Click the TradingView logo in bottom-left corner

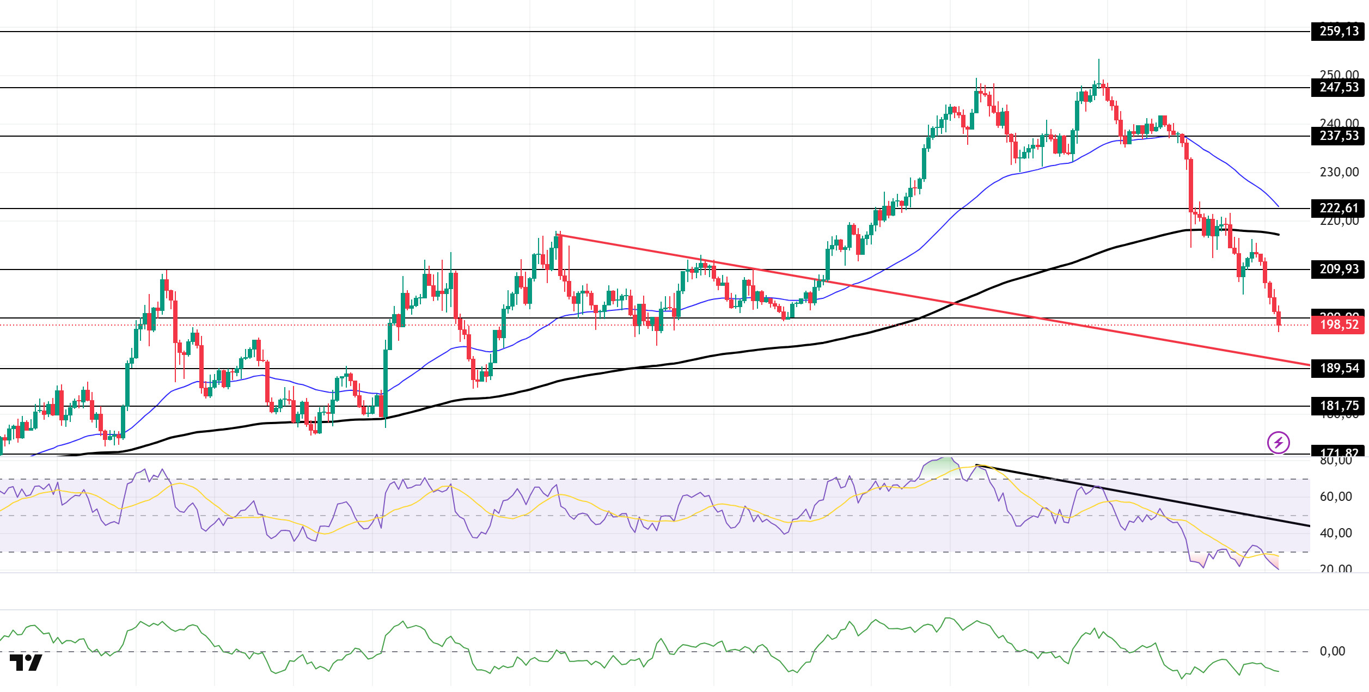[x=26, y=663]
